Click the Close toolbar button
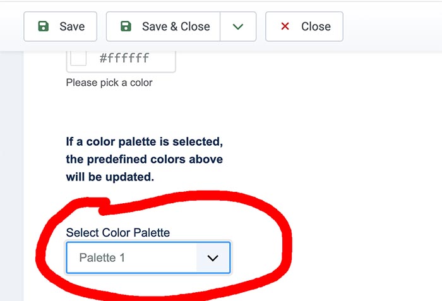 (304, 27)
